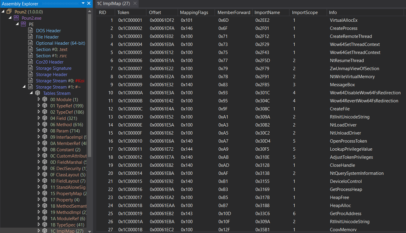Viewport: 406px width, 233px height.
Task: Click the 08 Param table icon
Action: 45,131
